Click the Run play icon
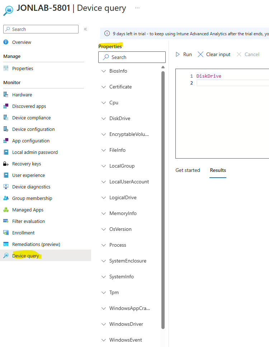 tap(178, 54)
